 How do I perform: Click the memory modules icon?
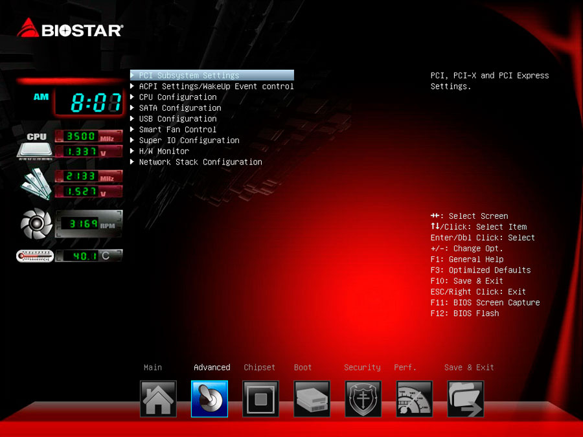point(36,183)
